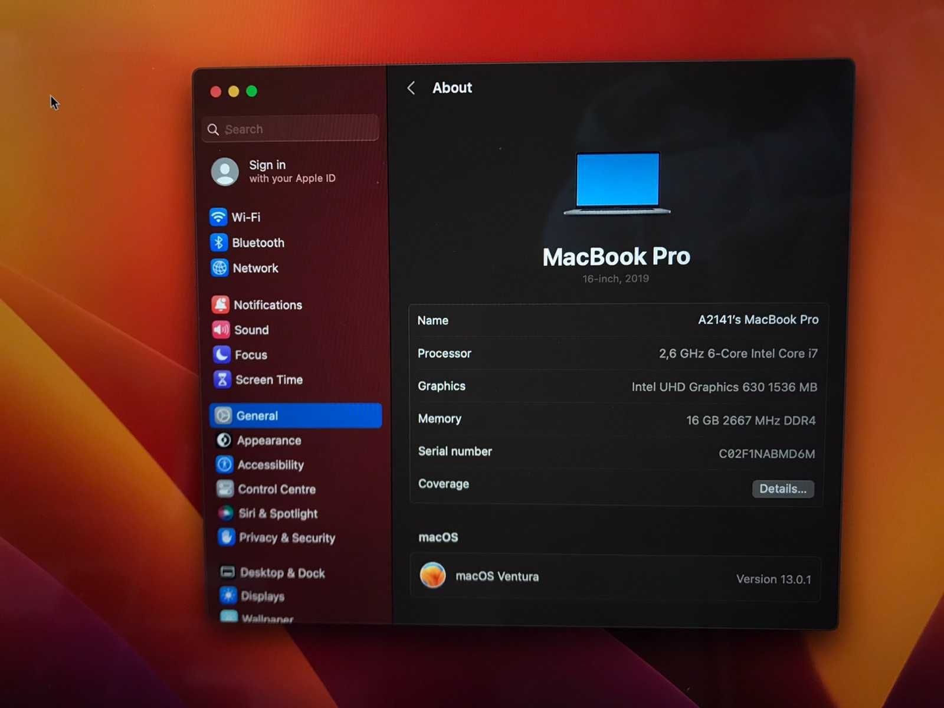944x708 pixels.
Task: Click the Focus moon icon
Action: [x=222, y=355]
